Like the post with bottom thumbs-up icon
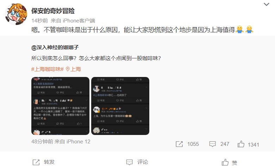Screen dimensions: 275x168 [x=225, y=162]
